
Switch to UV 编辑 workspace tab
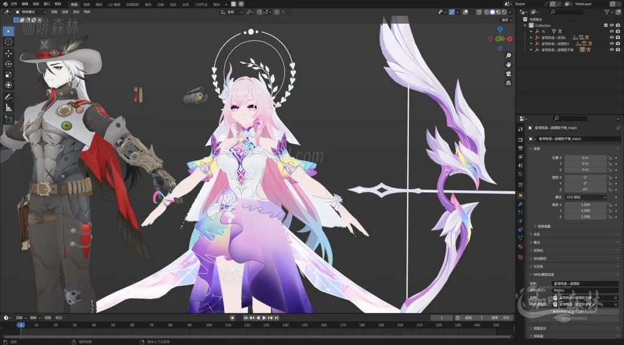click(x=114, y=4)
